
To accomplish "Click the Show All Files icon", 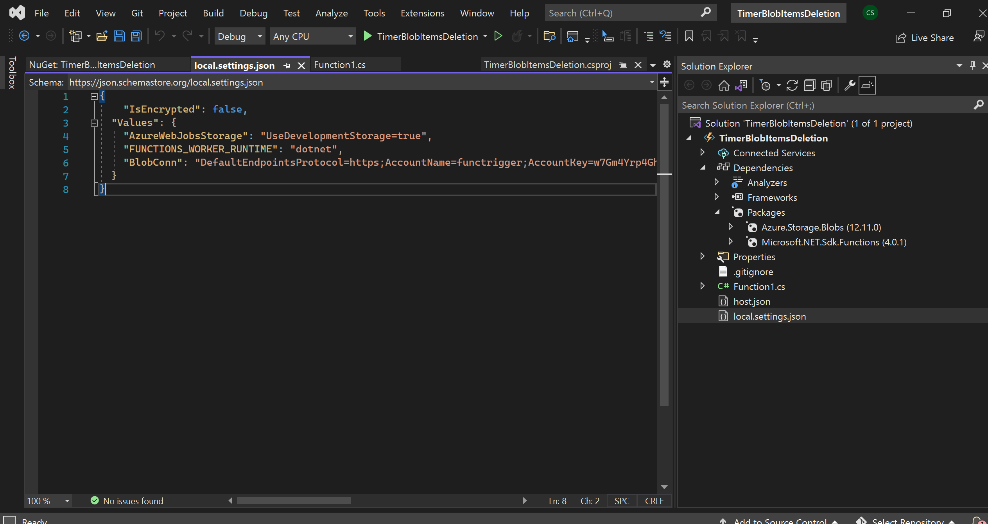I will (827, 85).
